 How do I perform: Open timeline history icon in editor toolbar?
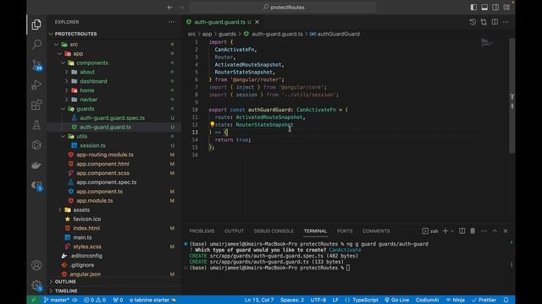tap(473, 22)
